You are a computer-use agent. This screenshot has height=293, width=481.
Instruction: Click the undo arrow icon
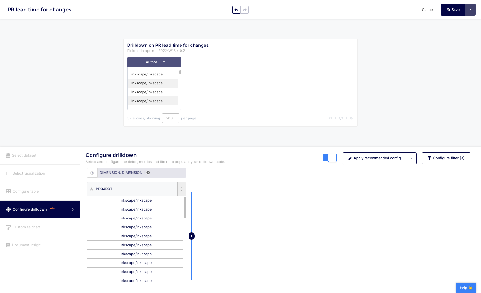tap(236, 10)
